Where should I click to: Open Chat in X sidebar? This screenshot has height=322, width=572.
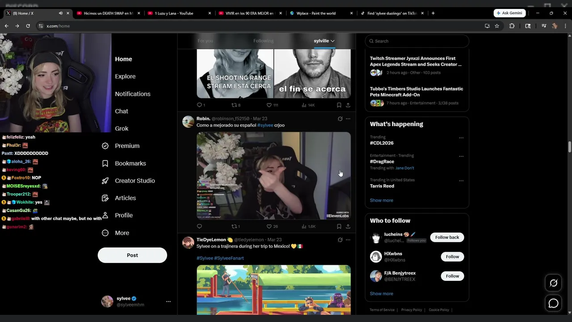point(122,111)
